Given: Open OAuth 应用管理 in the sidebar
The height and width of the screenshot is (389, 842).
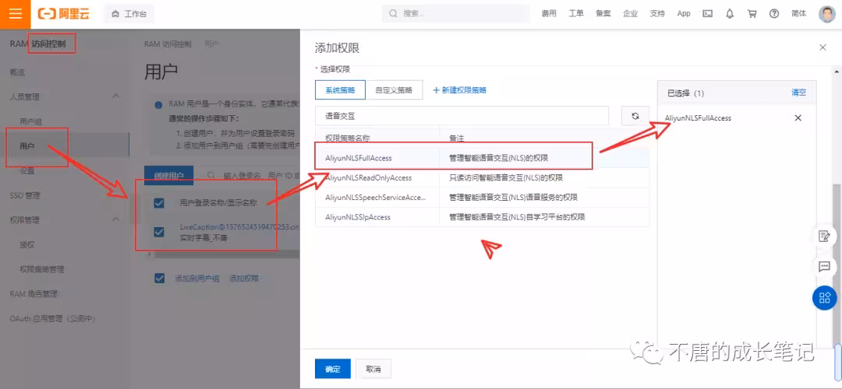Looking at the screenshot, I should [x=52, y=318].
